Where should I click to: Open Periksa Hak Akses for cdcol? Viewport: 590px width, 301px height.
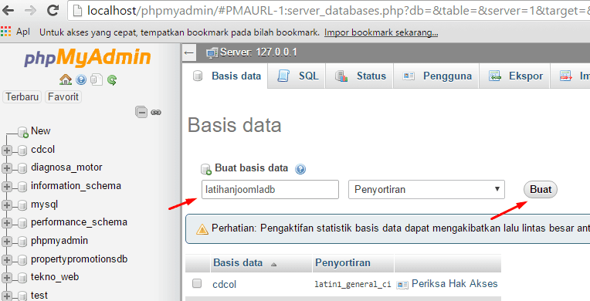click(455, 284)
